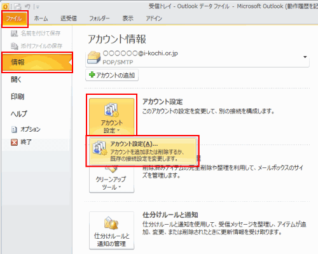Open the ファイル tab
The image size is (318, 254).
point(15,18)
